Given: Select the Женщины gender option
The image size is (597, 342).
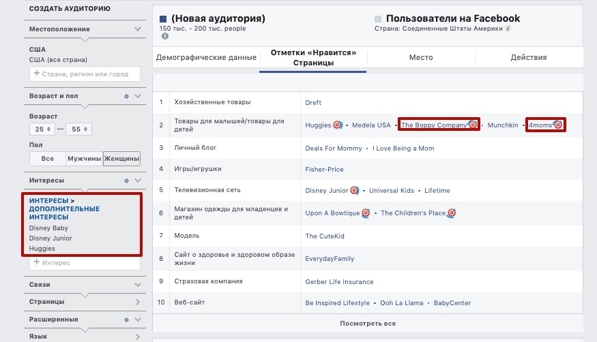Looking at the screenshot, I should point(121,159).
